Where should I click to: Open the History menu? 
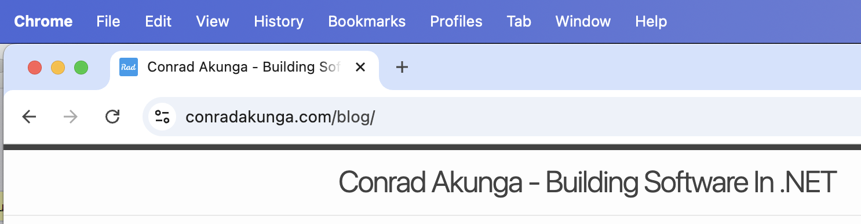point(279,21)
